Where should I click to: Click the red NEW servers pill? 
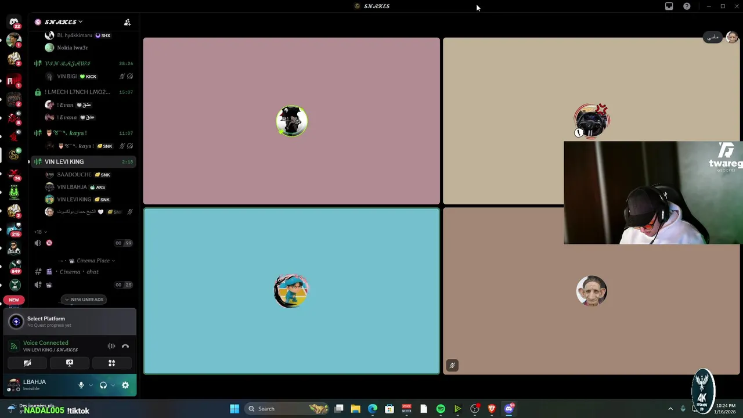tap(14, 300)
